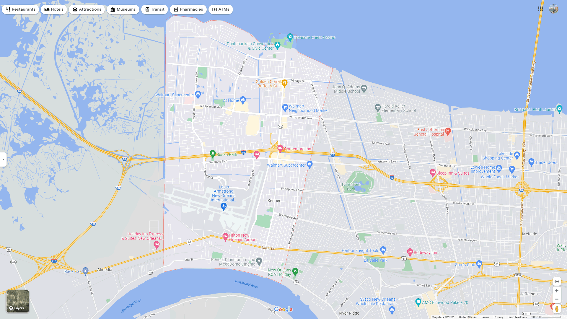The width and height of the screenshot is (567, 319).
Task: Show nearby Pharmacies
Action: click(x=188, y=9)
